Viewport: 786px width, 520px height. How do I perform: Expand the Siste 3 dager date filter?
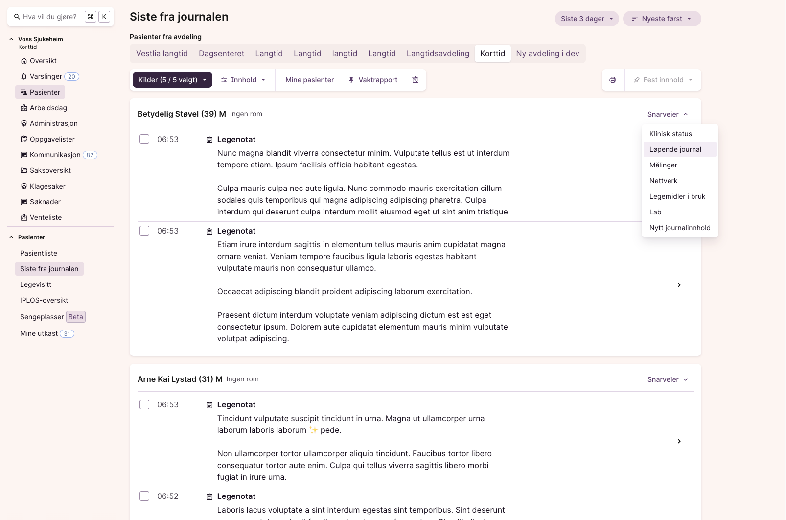coord(586,19)
